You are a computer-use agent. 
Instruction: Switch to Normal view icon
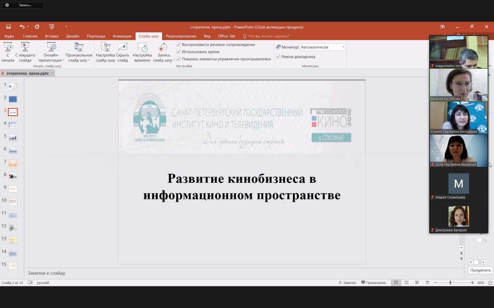click(396, 282)
